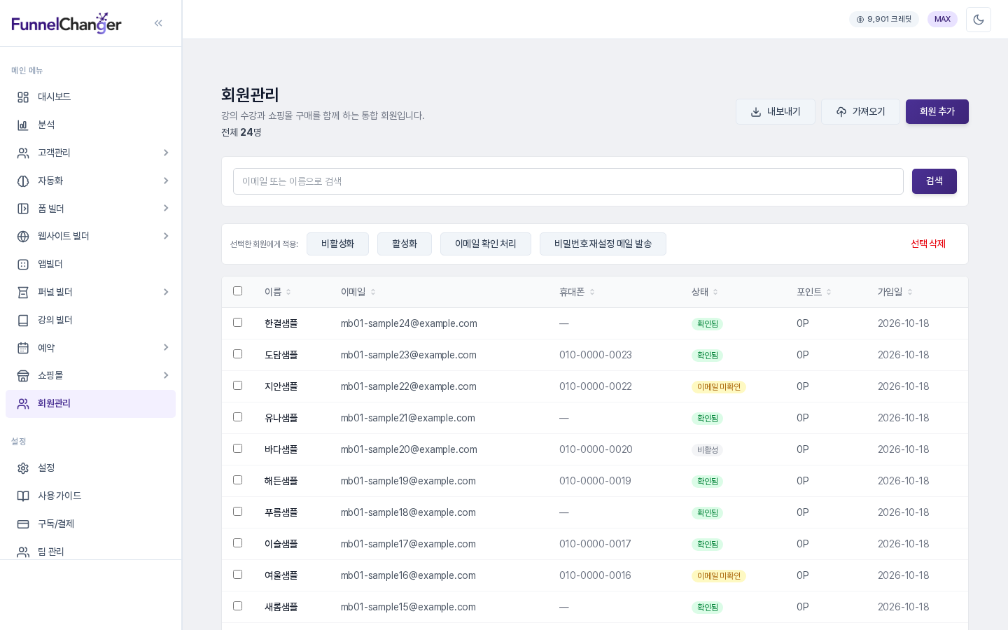Click the 쇼핑몰 store icon
This screenshot has width=1008, height=630.
tap(23, 376)
